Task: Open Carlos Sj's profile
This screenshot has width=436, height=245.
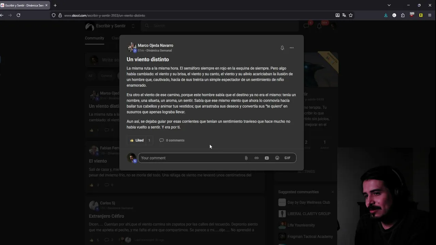Action: coord(107,203)
